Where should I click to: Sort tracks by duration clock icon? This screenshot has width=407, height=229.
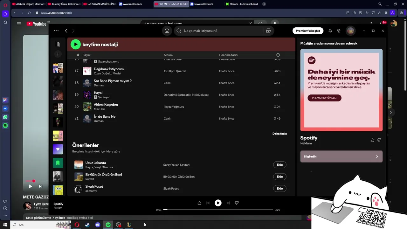pyautogui.click(x=278, y=55)
